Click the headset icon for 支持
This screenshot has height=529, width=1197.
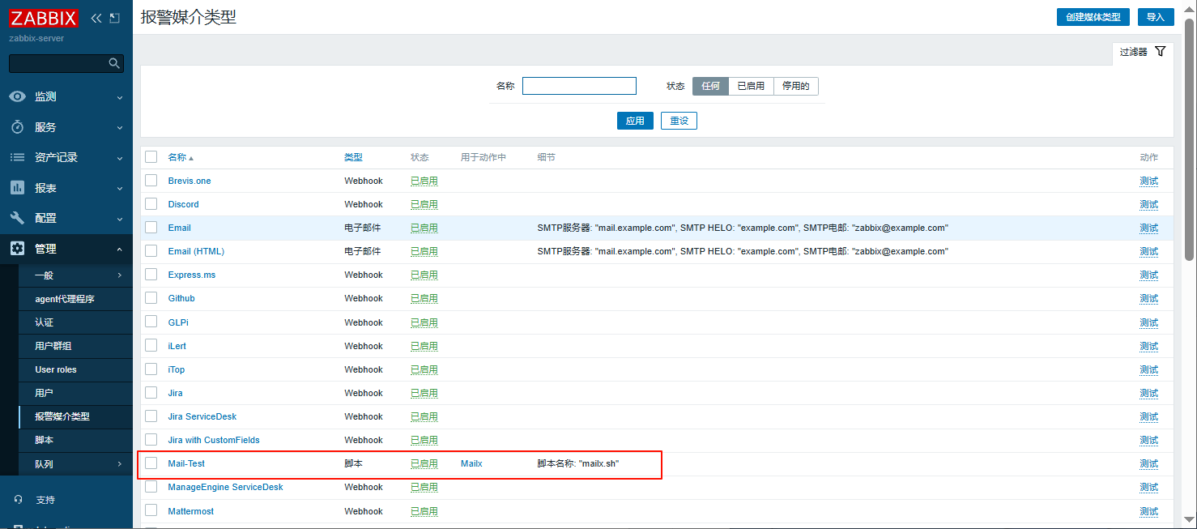point(19,500)
